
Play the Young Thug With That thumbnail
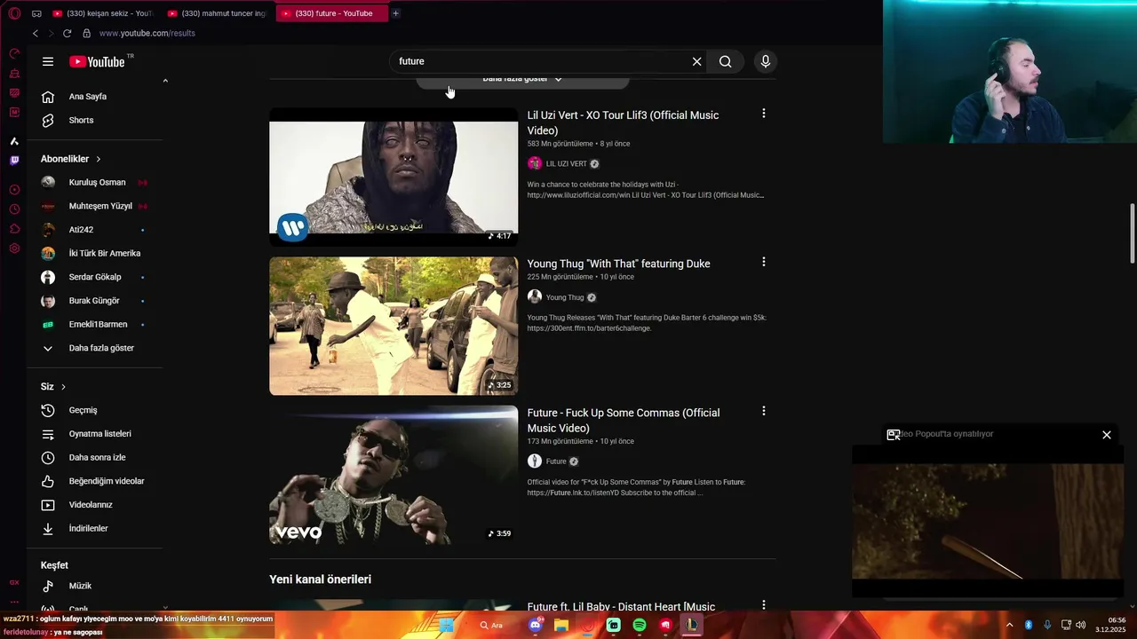coord(394,326)
